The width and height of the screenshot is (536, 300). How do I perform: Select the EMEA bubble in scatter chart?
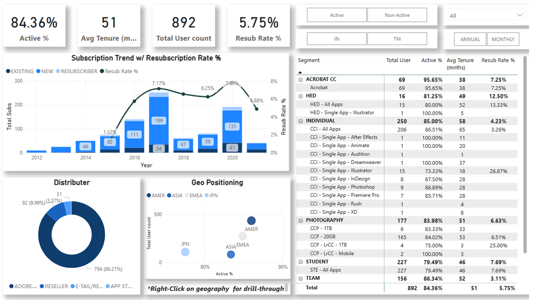(243, 236)
